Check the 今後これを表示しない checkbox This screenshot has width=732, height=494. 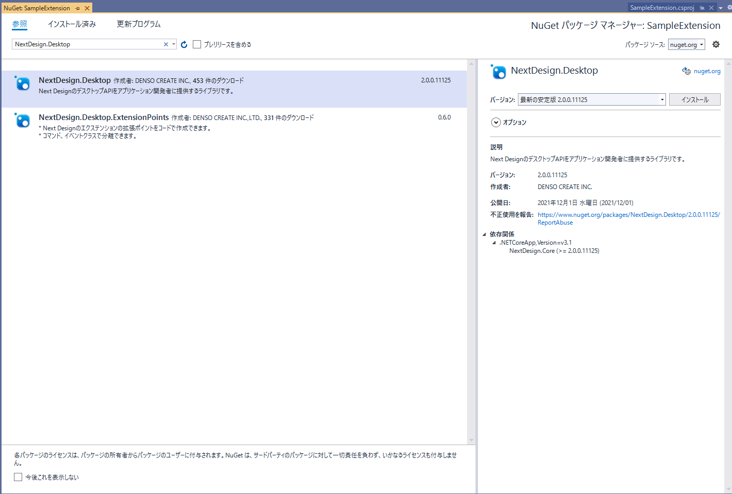tap(18, 477)
